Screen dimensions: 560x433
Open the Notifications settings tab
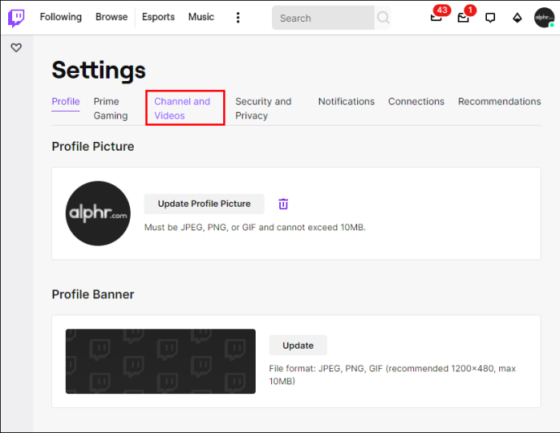click(x=347, y=101)
